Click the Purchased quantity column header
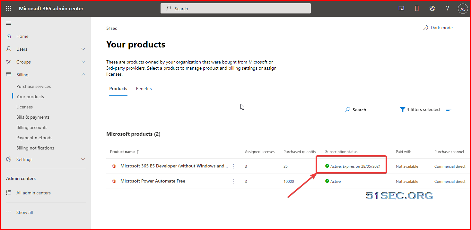471x230 pixels. [300, 152]
